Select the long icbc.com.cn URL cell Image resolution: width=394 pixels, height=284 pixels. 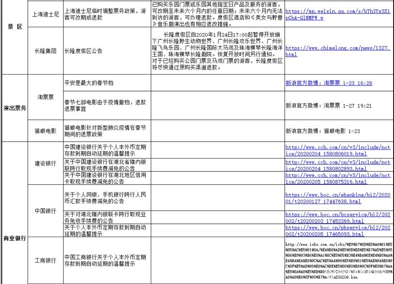339,261
